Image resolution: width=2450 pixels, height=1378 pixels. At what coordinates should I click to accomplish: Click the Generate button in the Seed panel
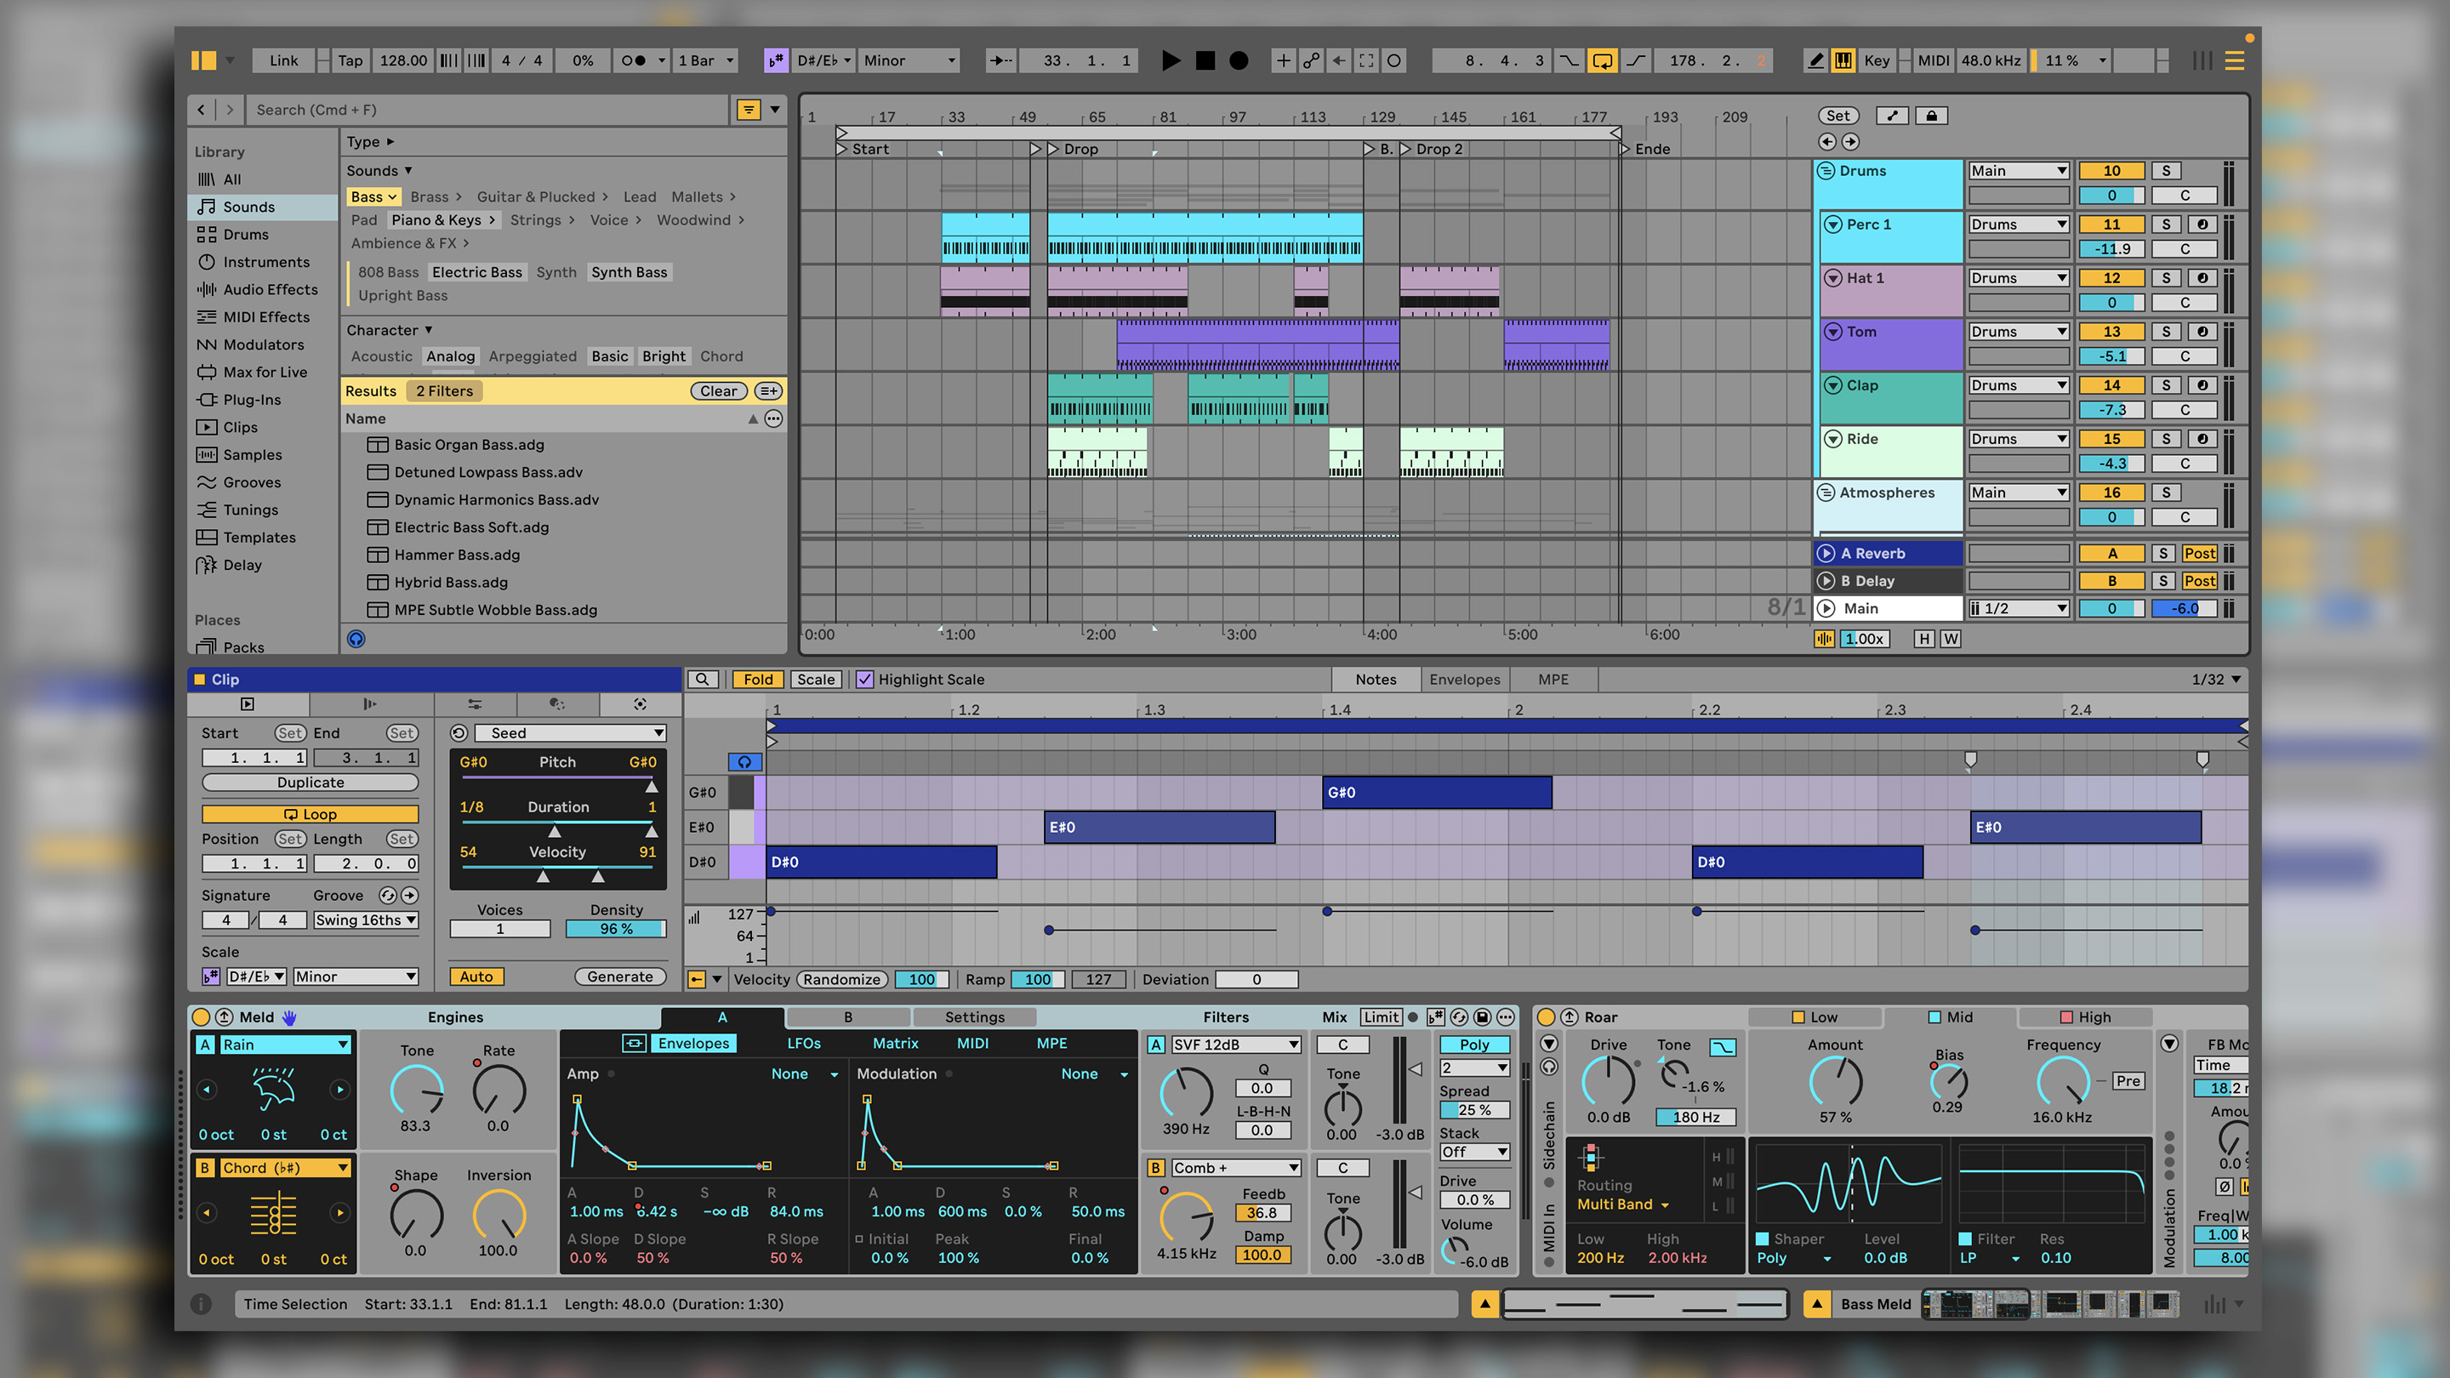tap(619, 976)
